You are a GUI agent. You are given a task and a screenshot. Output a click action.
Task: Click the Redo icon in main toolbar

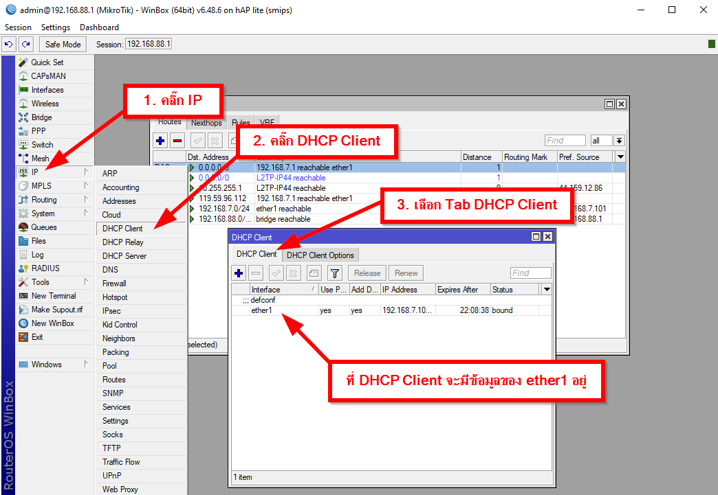(x=26, y=45)
